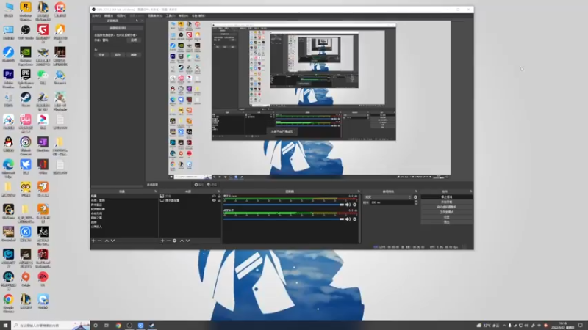Image resolution: width=588 pixels, height=330 pixels.
Task: Click the 退出 Exit button in Controls
Action: tap(446, 222)
